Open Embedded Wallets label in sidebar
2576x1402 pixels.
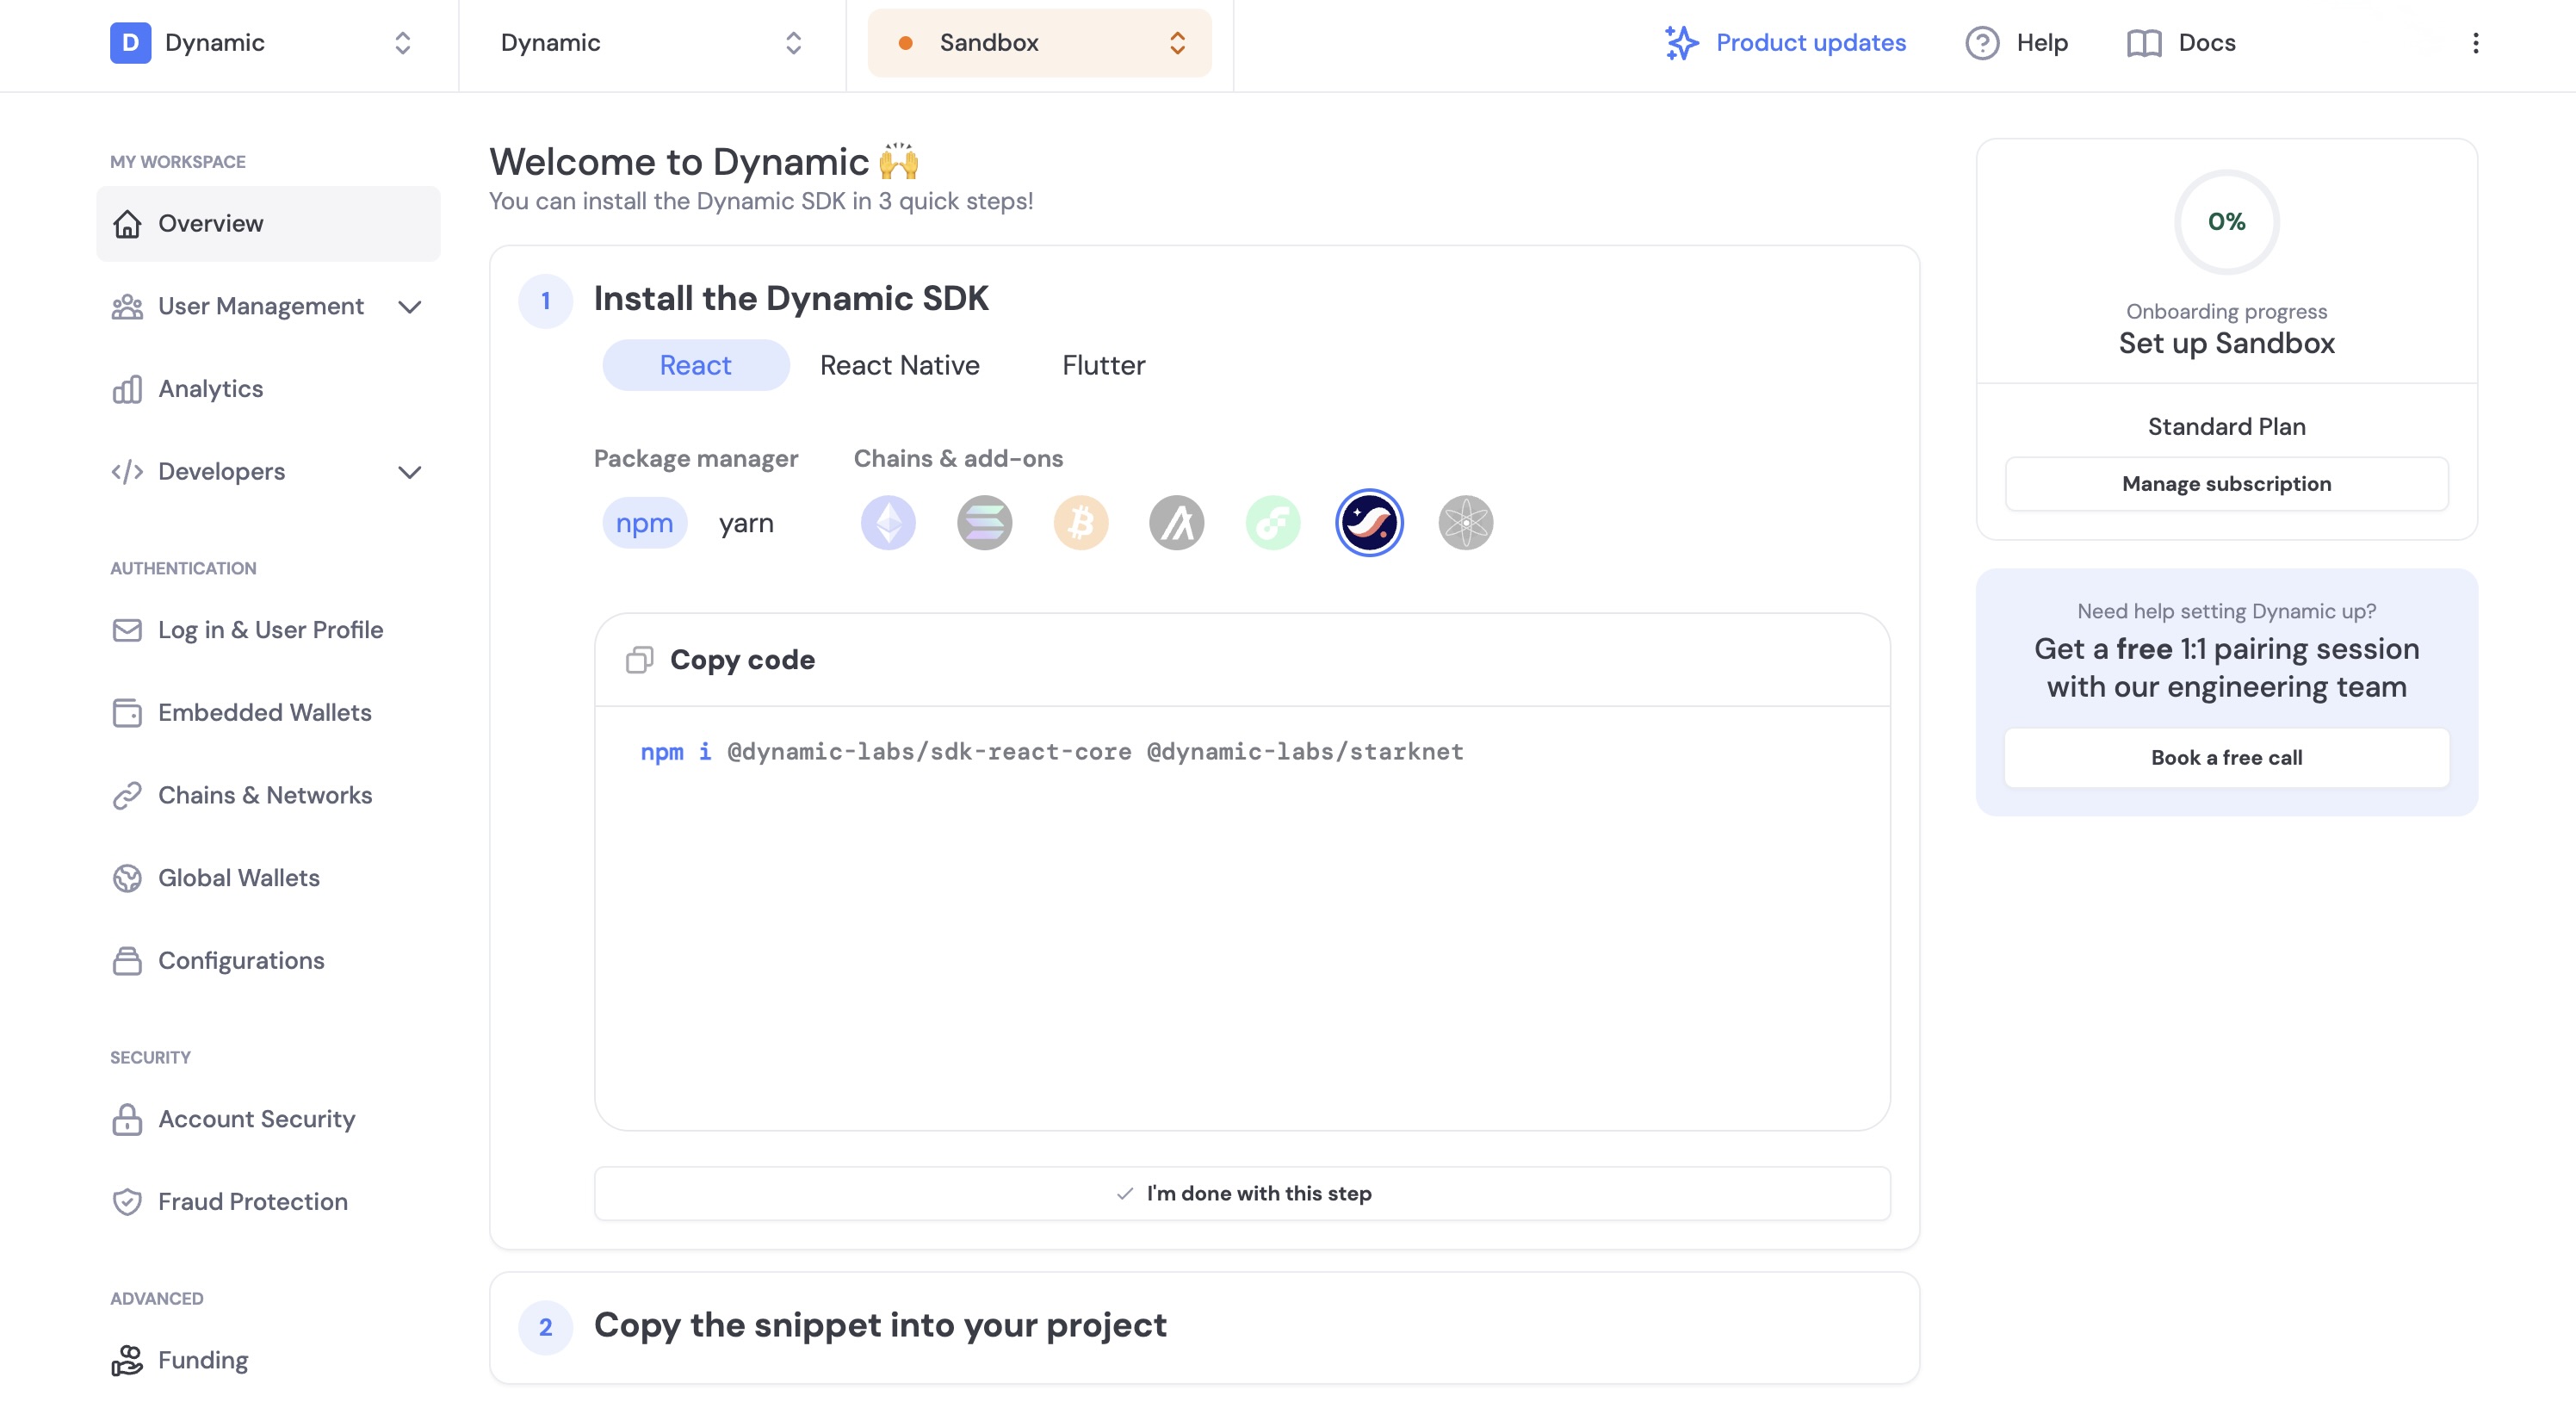click(265, 713)
